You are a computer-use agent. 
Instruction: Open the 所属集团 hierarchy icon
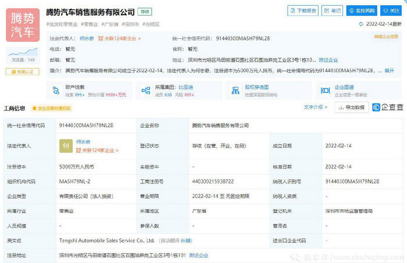(x=145, y=91)
